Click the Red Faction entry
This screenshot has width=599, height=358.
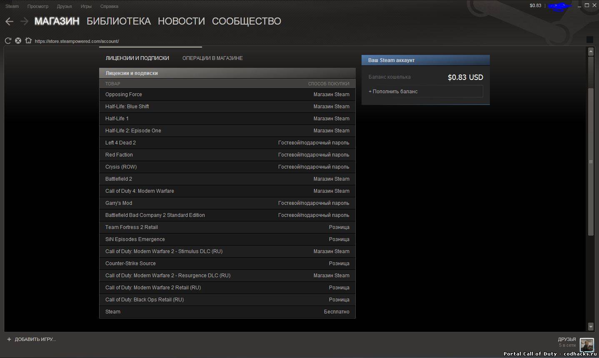point(227,155)
